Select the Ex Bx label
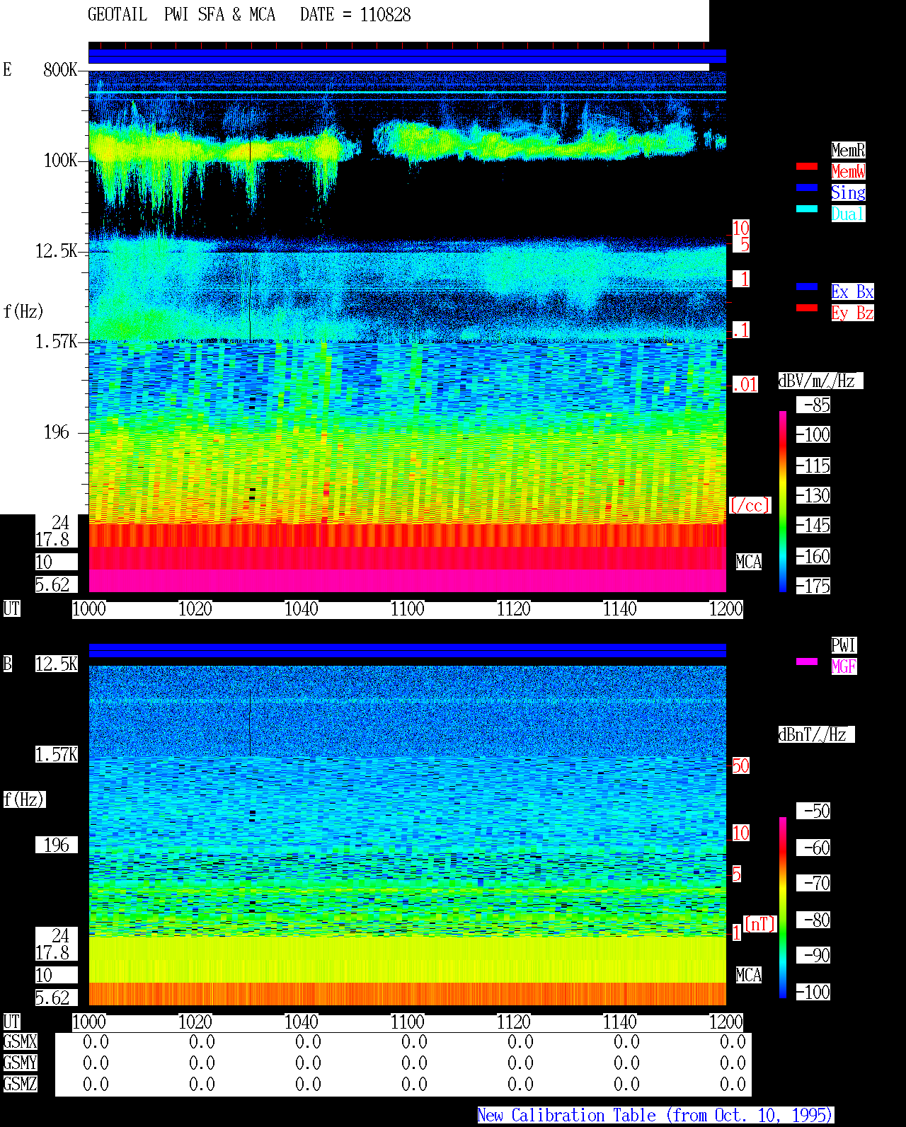Screen dimensions: 906x1127 click(x=852, y=291)
